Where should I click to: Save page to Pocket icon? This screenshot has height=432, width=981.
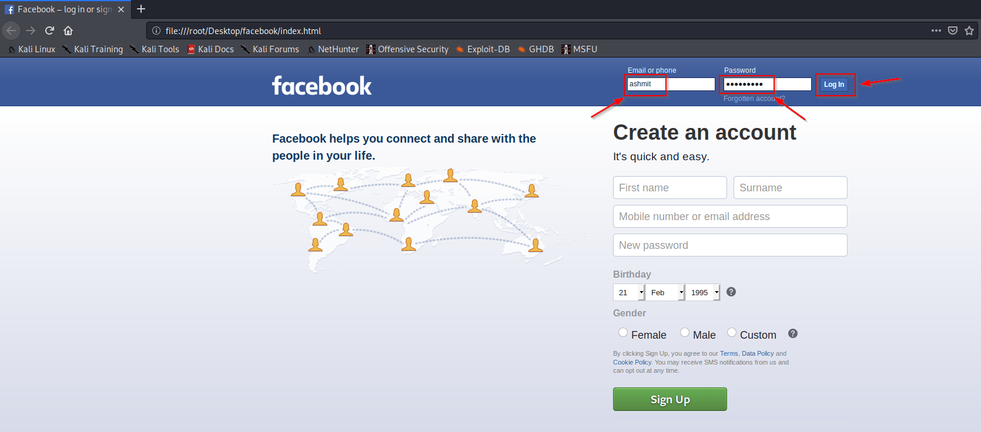(x=953, y=31)
